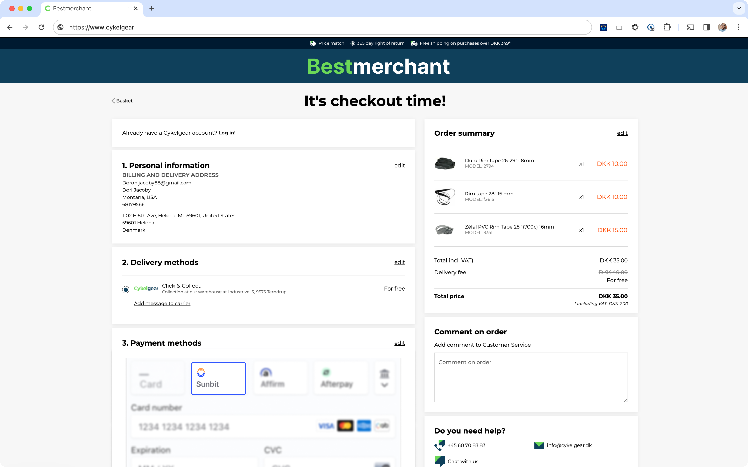
Task: Choose the Affirm payment tab
Action: (x=280, y=378)
